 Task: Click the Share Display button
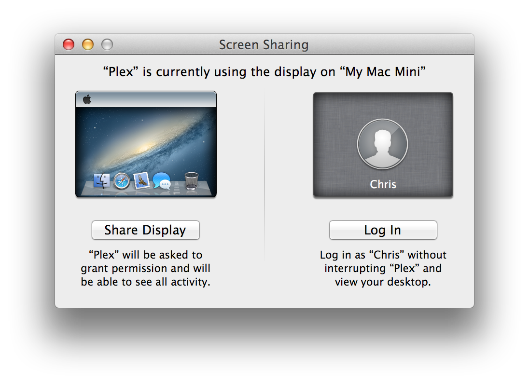tap(145, 230)
